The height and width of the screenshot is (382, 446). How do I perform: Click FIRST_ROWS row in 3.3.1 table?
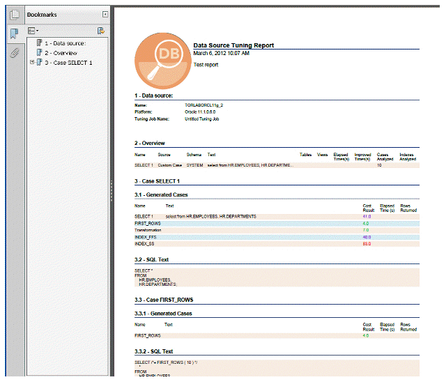coord(277,336)
